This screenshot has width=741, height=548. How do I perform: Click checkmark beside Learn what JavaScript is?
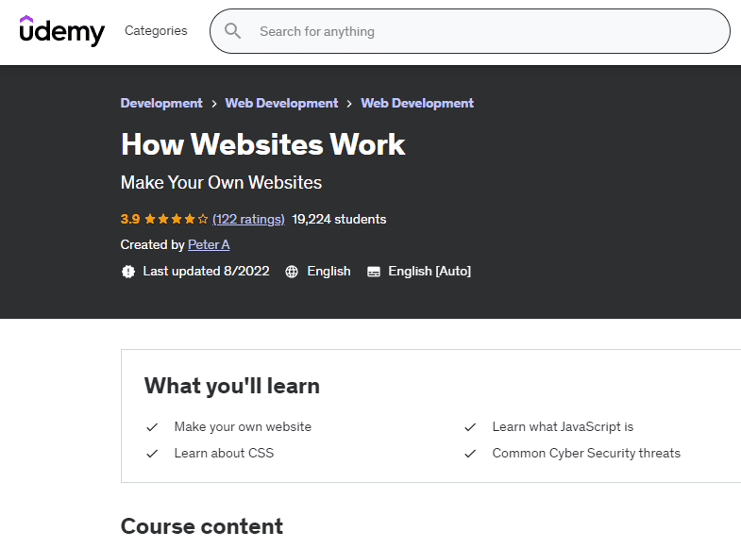(470, 427)
